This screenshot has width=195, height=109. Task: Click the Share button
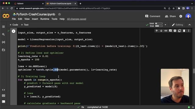[x=170, y=16]
